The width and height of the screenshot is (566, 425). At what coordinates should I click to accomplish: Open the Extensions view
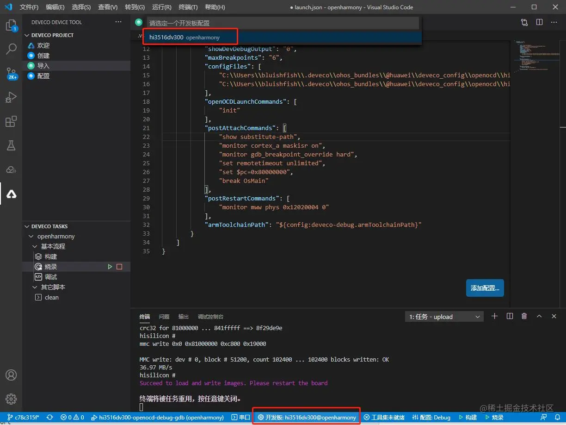point(11,122)
